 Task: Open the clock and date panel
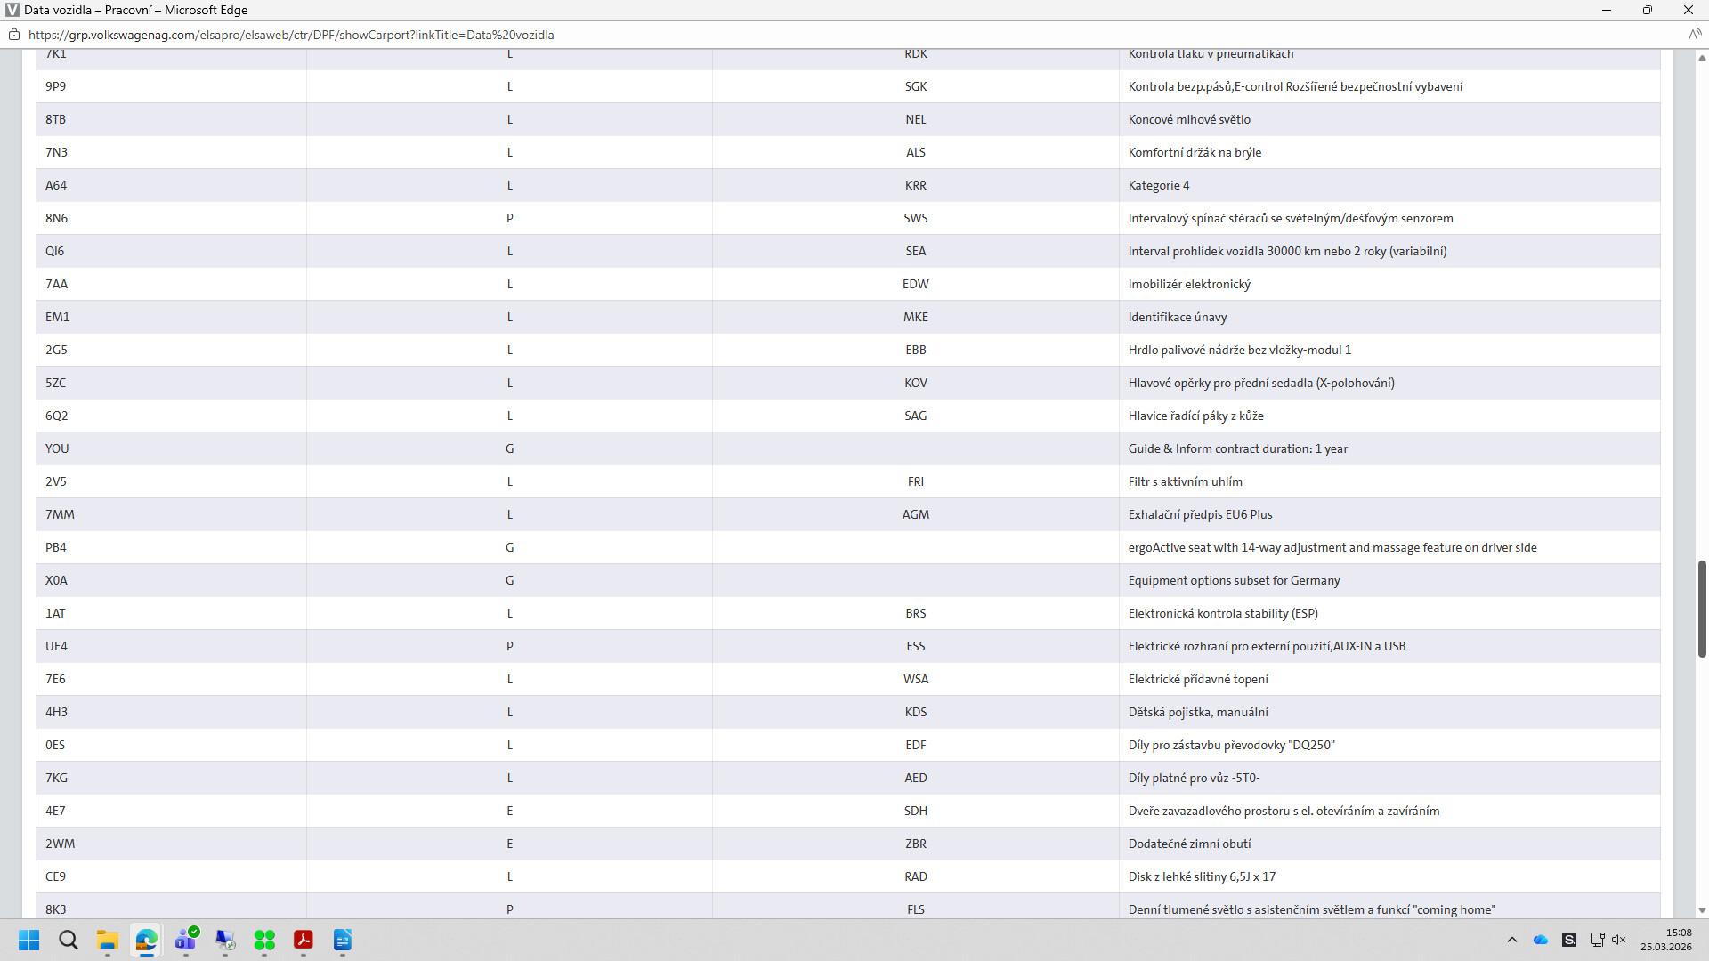pos(1665,940)
